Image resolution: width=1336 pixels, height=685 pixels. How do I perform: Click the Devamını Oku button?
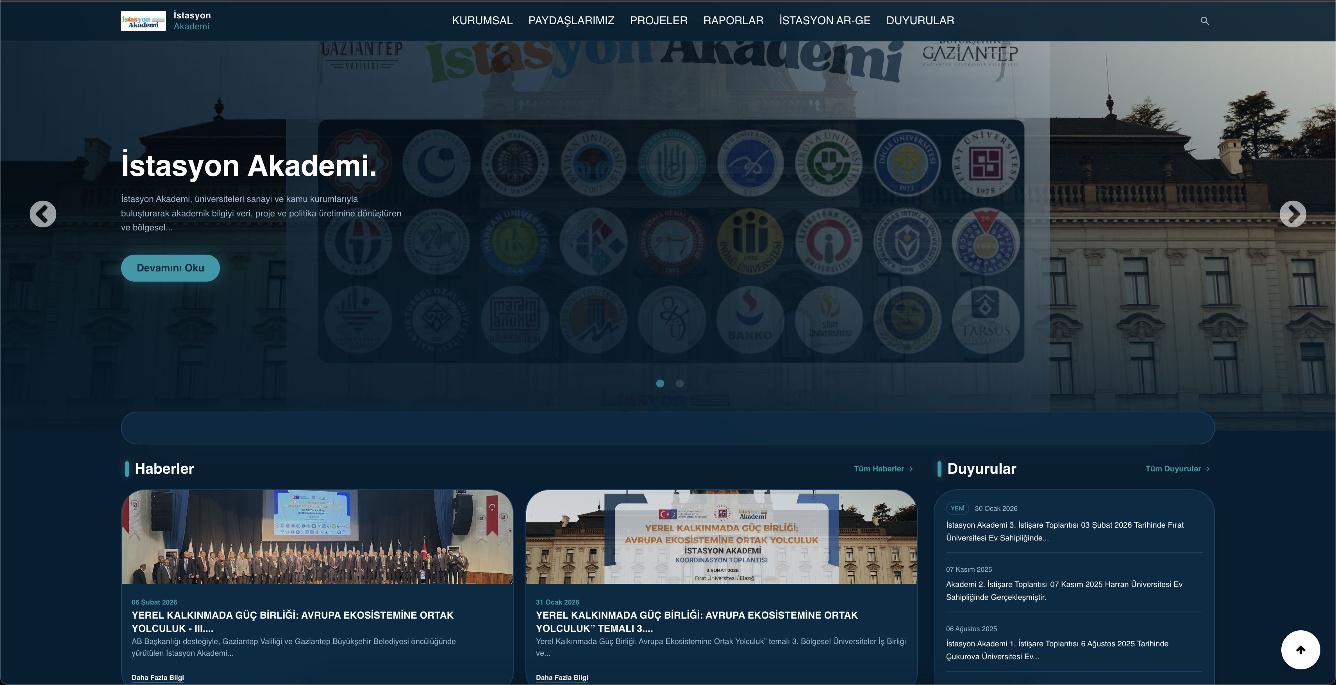point(170,268)
